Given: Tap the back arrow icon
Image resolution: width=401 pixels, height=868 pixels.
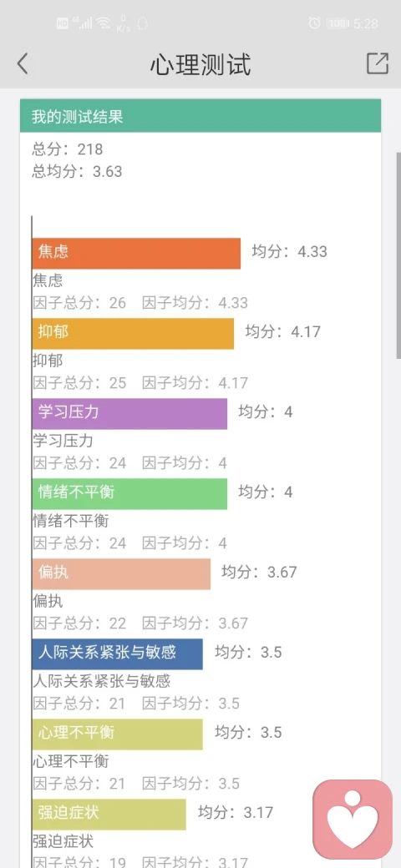Looking at the screenshot, I should [x=23, y=64].
